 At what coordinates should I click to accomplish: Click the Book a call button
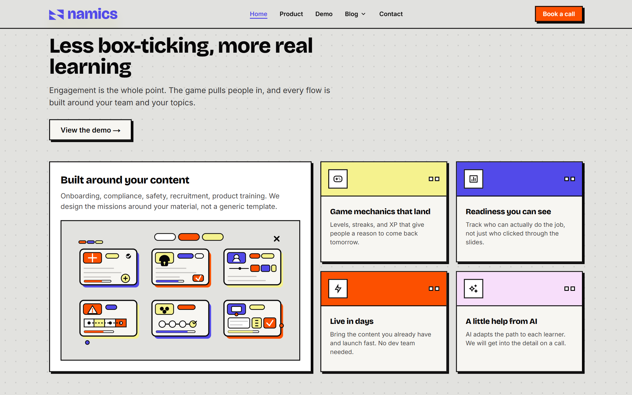click(559, 14)
